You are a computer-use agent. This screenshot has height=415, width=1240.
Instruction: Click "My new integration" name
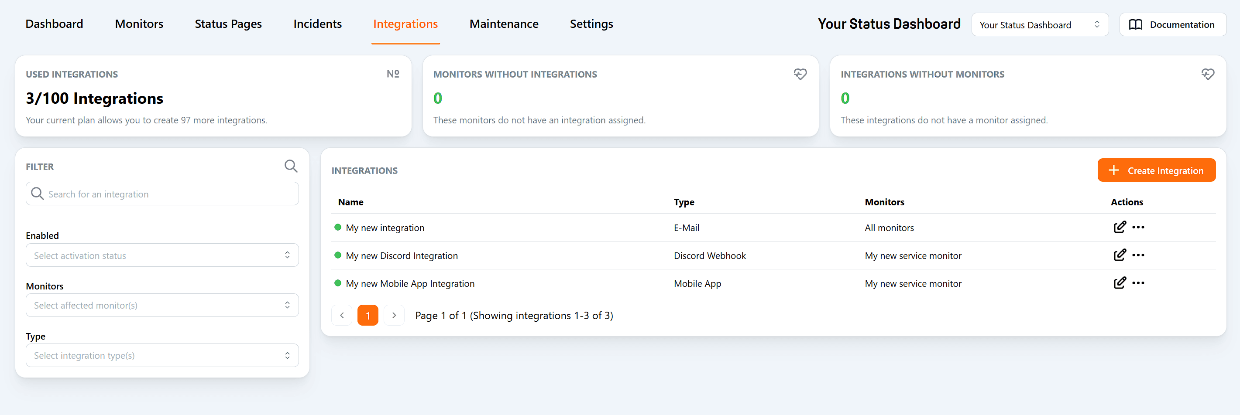pos(385,228)
